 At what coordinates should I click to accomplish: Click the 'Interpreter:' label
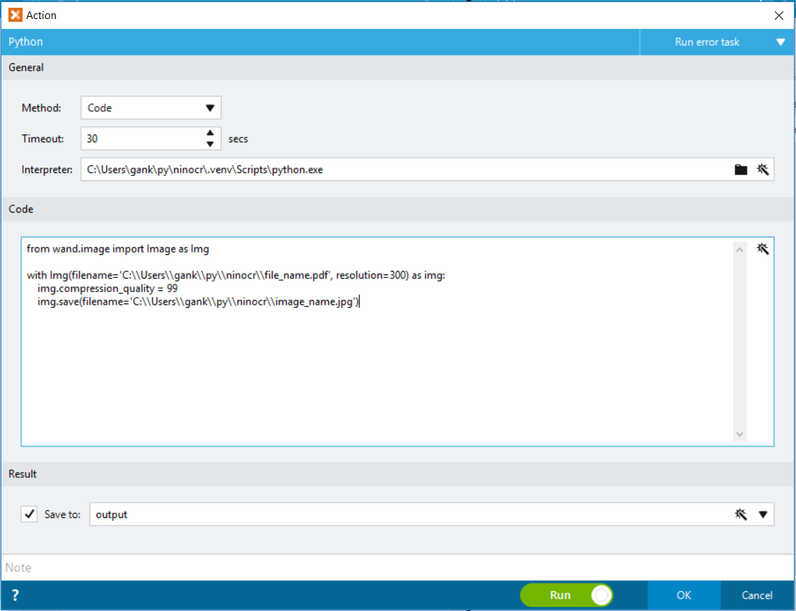point(46,170)
